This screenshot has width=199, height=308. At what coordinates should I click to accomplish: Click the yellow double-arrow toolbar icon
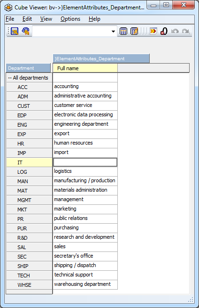coord(153,31)
